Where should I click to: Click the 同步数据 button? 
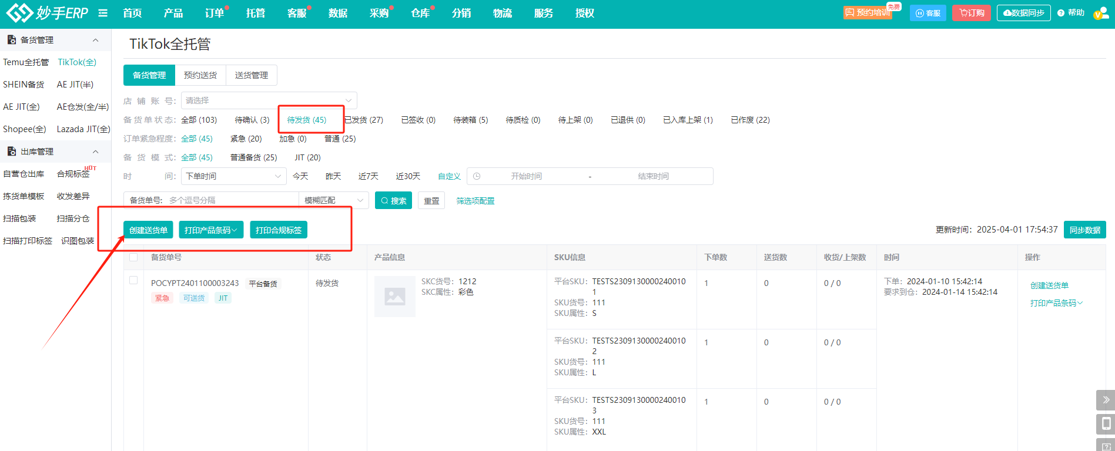coord(1085,230)
